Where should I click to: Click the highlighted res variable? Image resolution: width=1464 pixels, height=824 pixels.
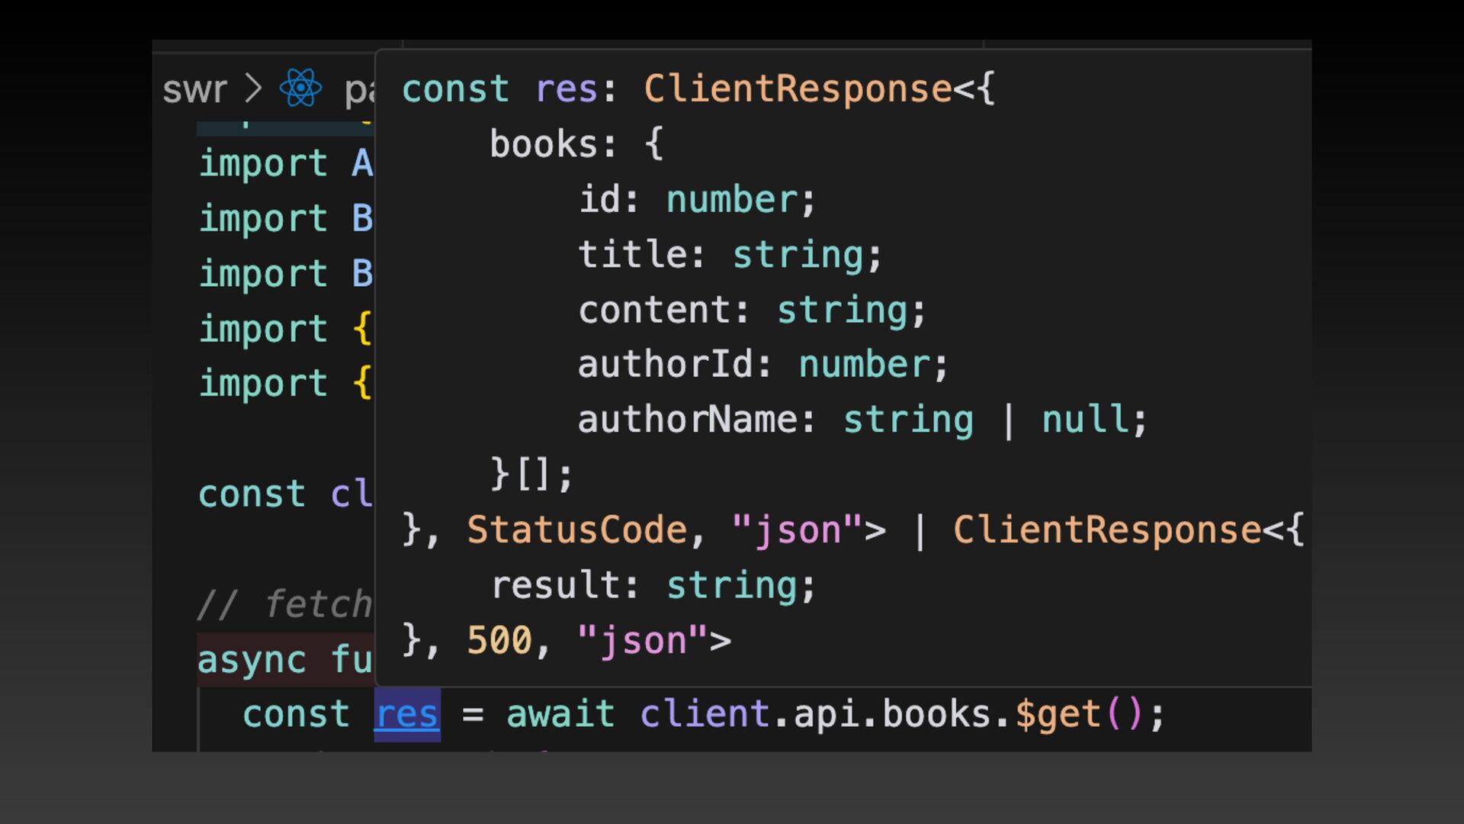point(406,715)
